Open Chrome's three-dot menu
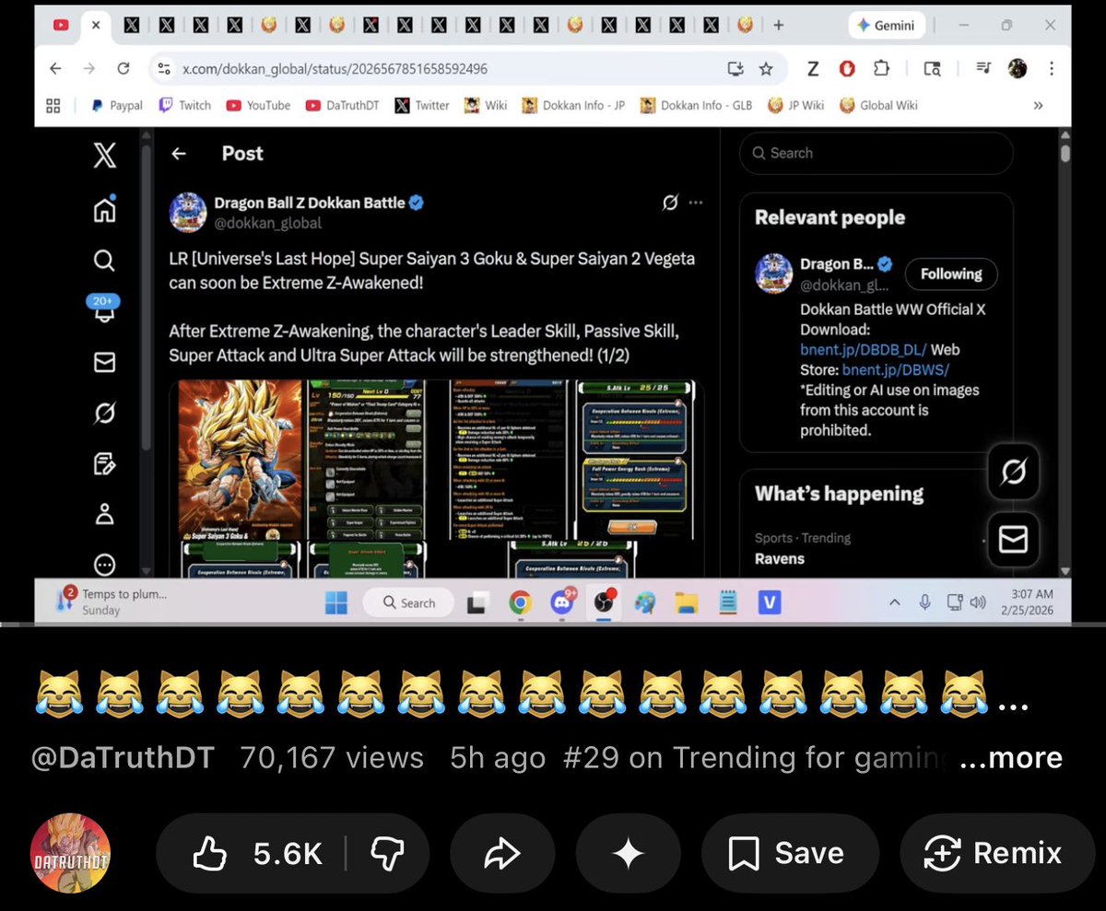This screenshot has height=911, width=1106. [1052, 68]
